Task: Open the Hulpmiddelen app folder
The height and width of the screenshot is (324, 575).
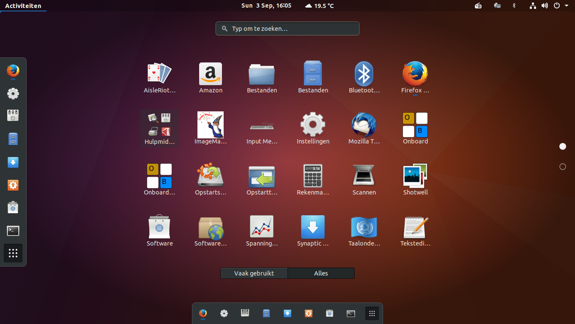Action: (159, 129)
